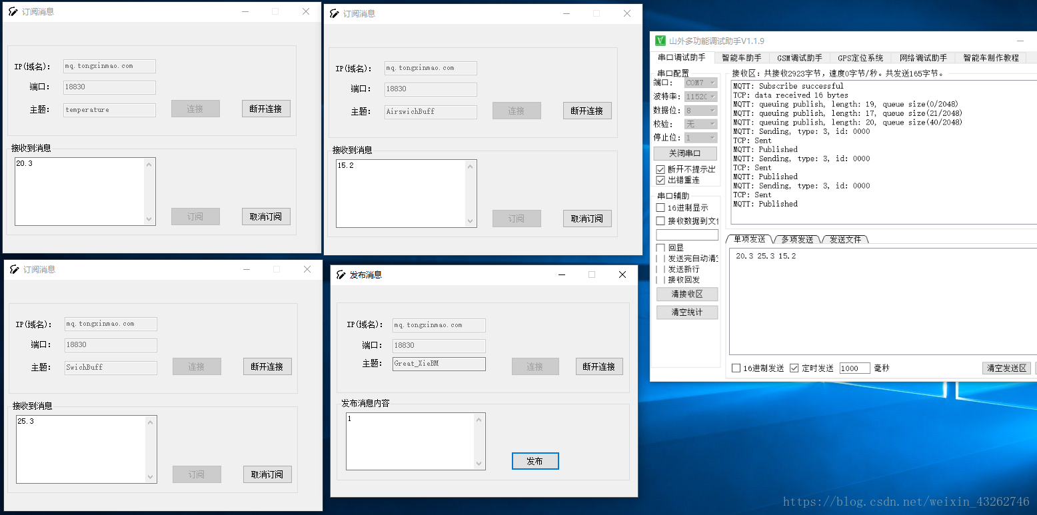Image resolution: width=1037 pixels, height=515 pixels.
Task: Open the 智能车制作教程 tab
Action: (991, 58)
